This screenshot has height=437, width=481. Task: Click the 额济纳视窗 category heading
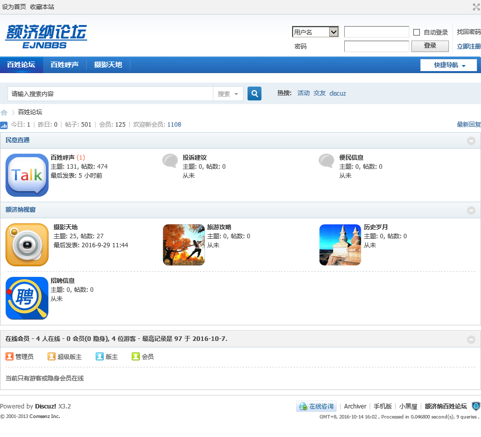(x=21, y=210)
